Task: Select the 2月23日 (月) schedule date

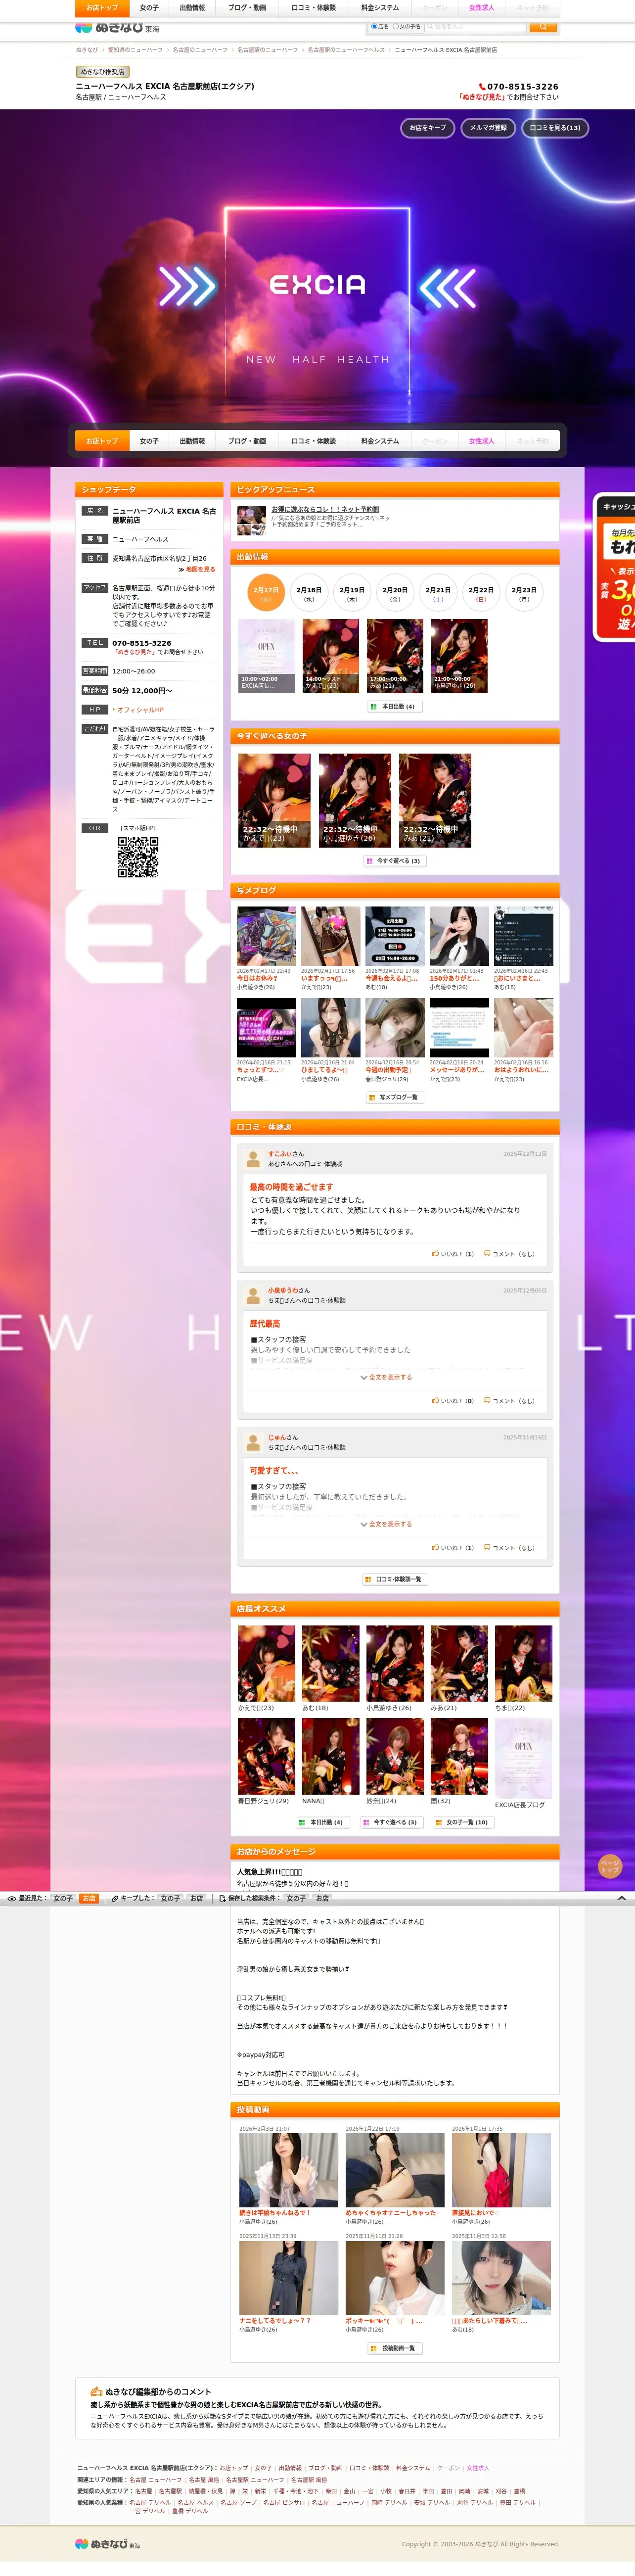Action: [x=524, y=592]
